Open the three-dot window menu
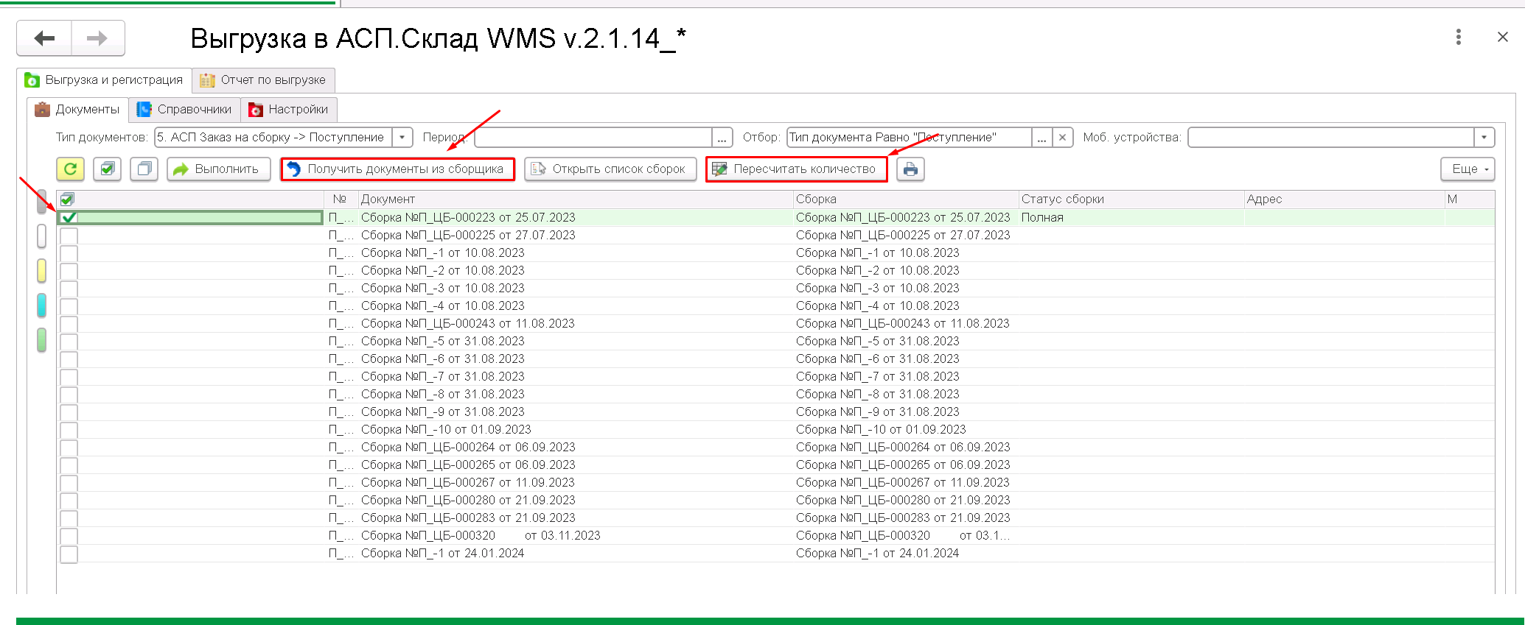This screenshot has height=625, width=1525. coord(1458,38)
